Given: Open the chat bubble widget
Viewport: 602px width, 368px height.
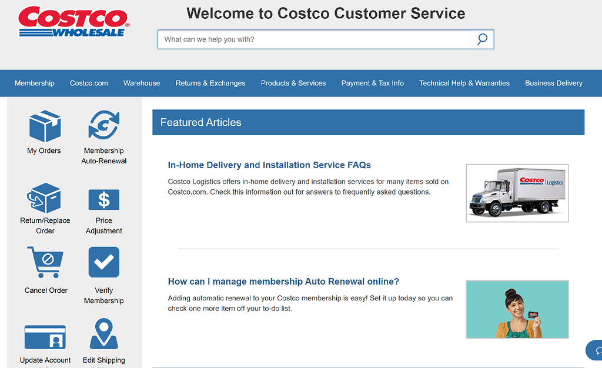Looking at the screenshot, I should [x=595, y=350].
